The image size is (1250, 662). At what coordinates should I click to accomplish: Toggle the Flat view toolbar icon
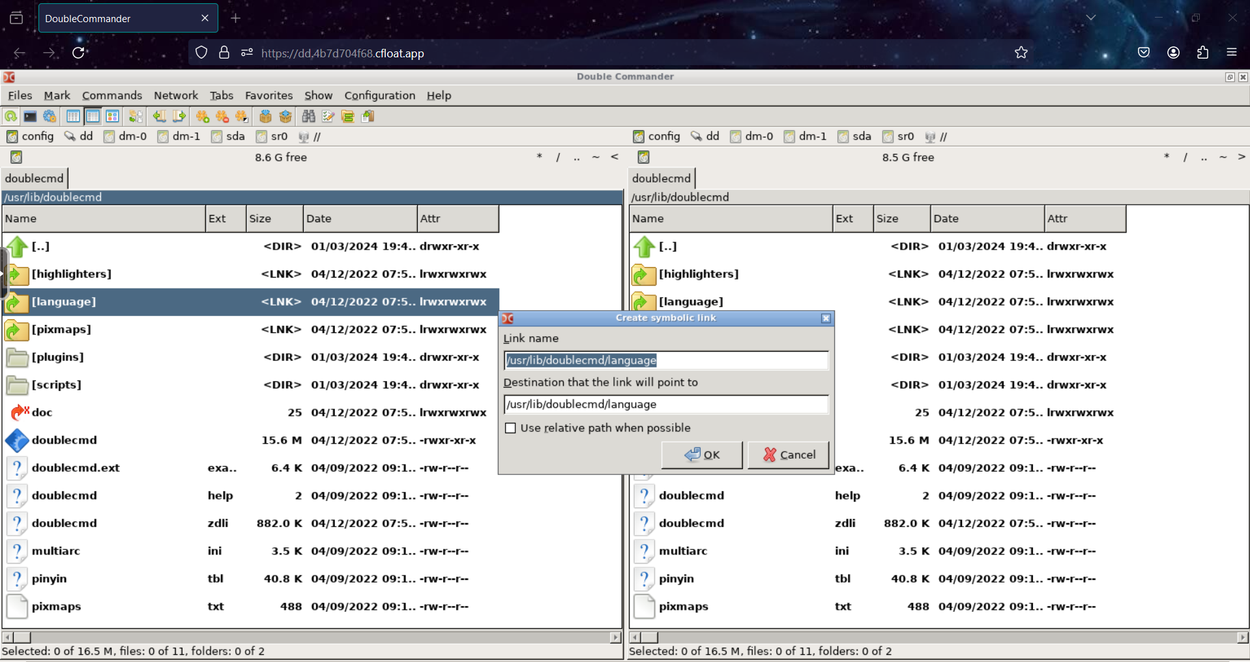pos(136,117)
